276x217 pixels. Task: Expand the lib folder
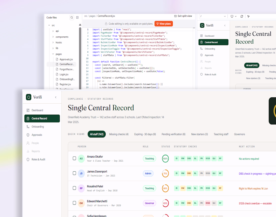pos(53,48)
